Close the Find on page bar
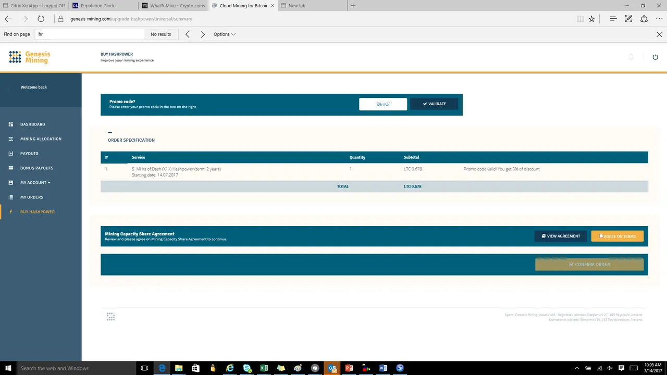667x375 pixels. (x=659, y=34)
